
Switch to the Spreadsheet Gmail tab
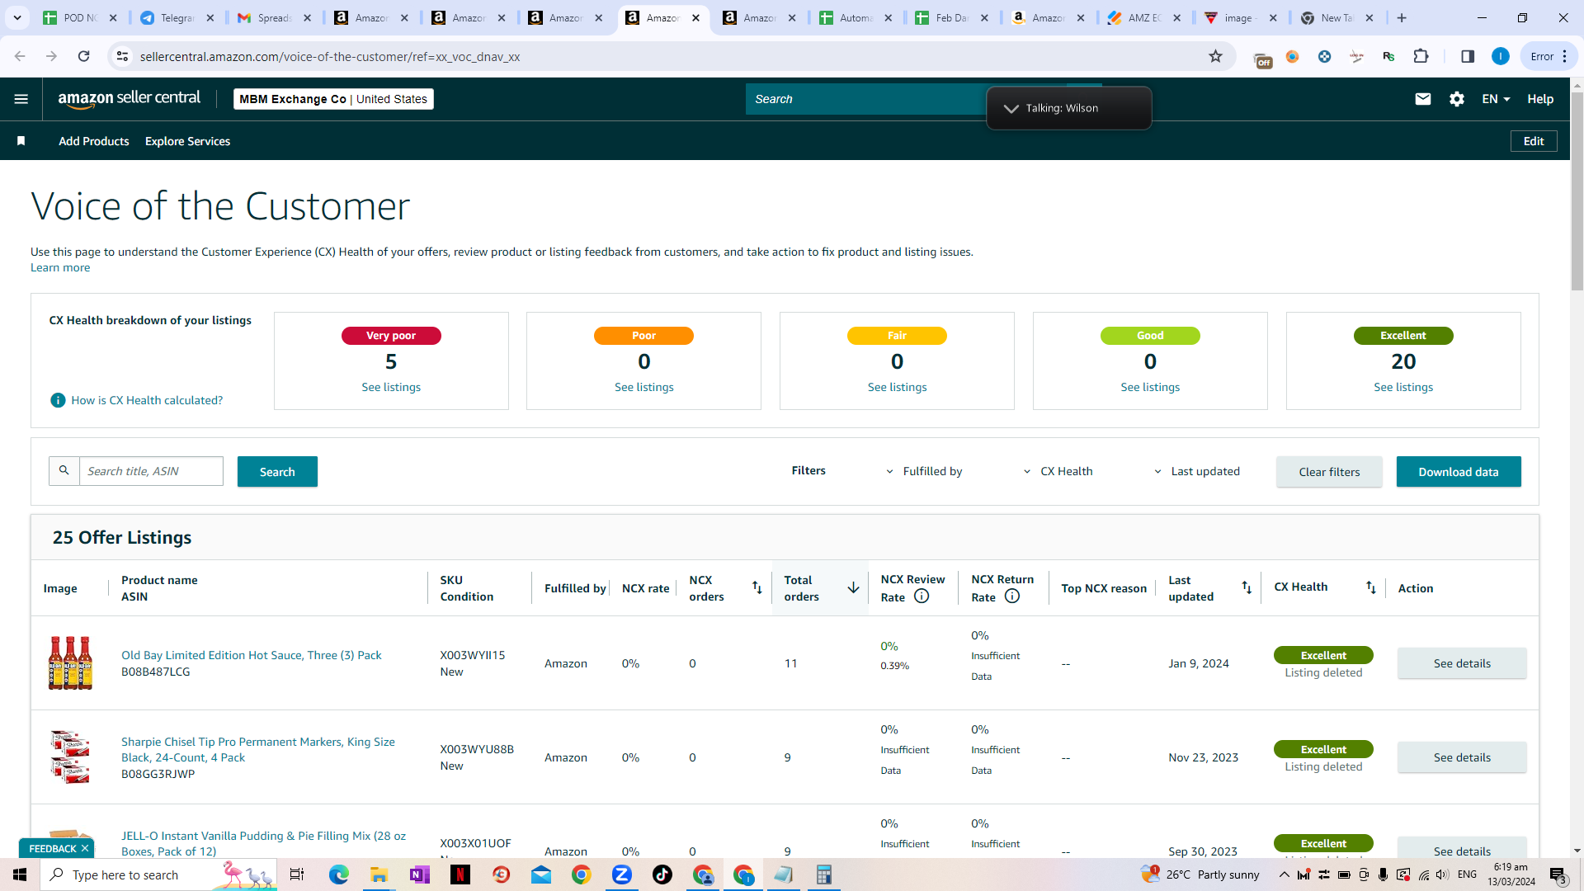pos(274,17)
